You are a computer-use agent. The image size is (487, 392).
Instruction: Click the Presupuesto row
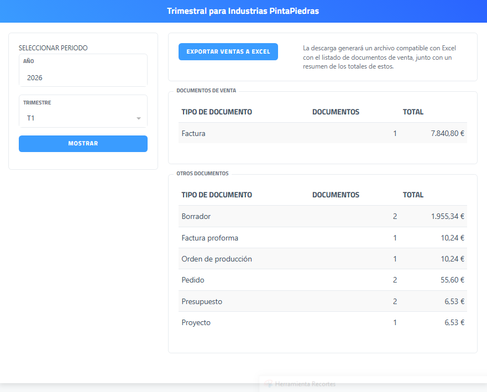pos(322,301)
